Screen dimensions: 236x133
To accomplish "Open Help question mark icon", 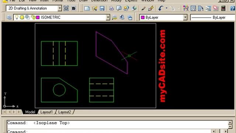I will pyautogui.click(x=233, y=8).
